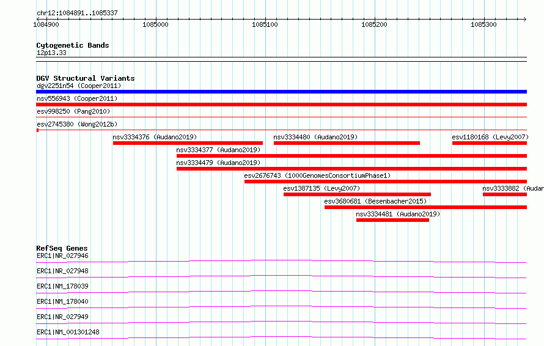Click the esv2745380 (Wong2012b) variant label

point(77,124)
